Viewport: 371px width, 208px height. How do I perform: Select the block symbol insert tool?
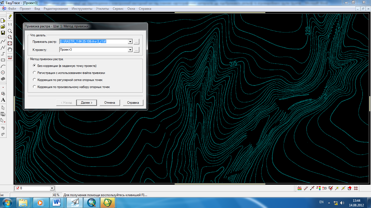(3, 94)
